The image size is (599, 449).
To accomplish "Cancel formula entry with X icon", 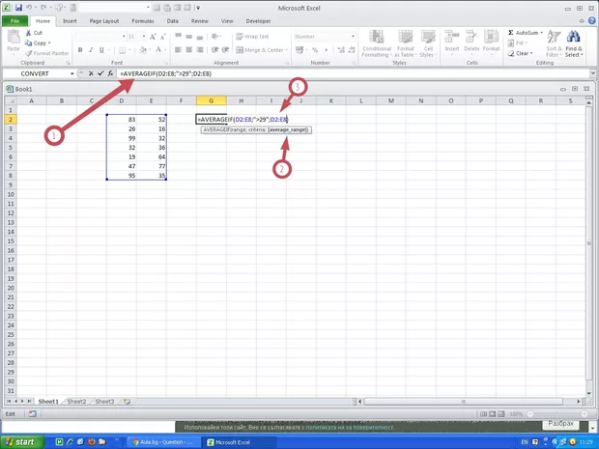I will (91, 73).
